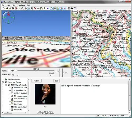
Task: Click the New file toolbar icon
Action: [x=4, y=8]
